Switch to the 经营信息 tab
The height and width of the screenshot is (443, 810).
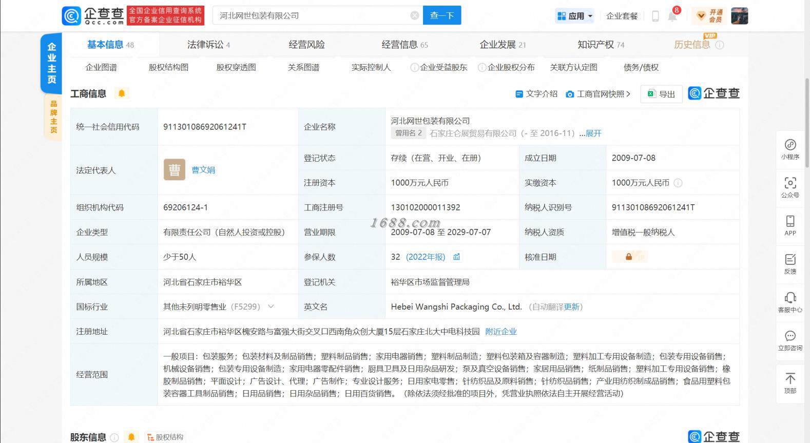click(405, 45)
